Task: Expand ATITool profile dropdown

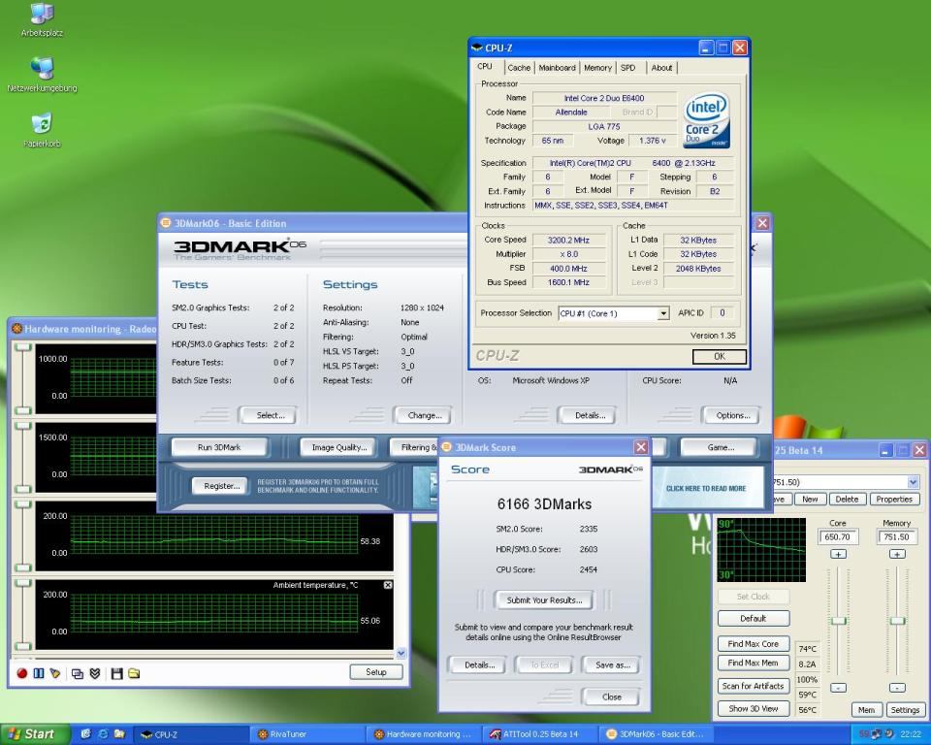Action: pos(913,482)
